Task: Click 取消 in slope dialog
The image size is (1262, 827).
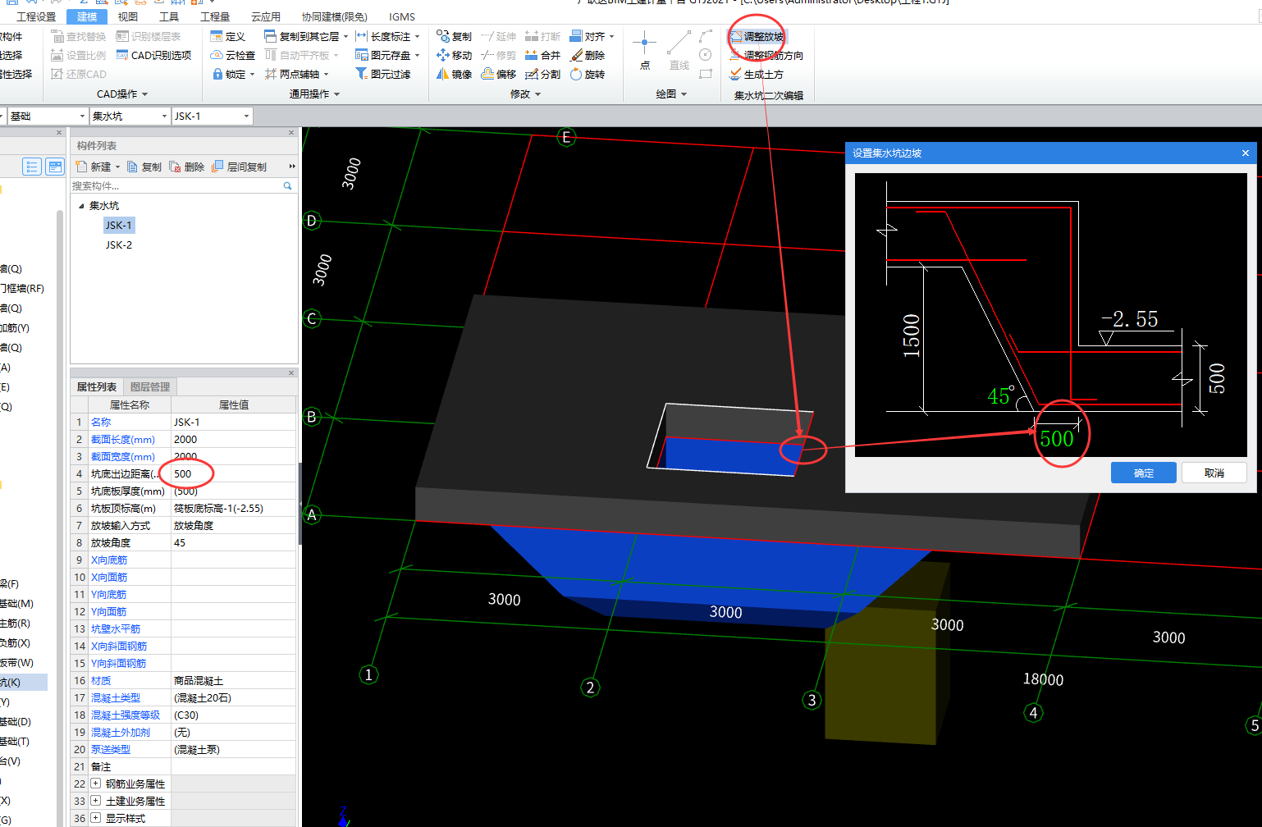Action: point(1214,473)
